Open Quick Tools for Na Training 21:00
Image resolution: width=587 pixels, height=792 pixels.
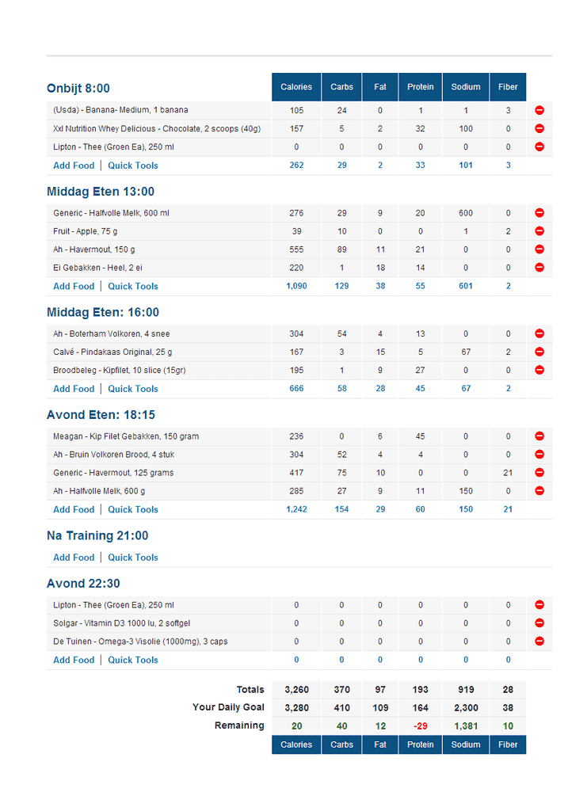coord(133,558)
